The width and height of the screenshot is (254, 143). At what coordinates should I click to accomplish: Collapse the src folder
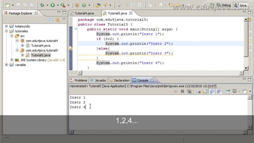click(x=12, y=36)
